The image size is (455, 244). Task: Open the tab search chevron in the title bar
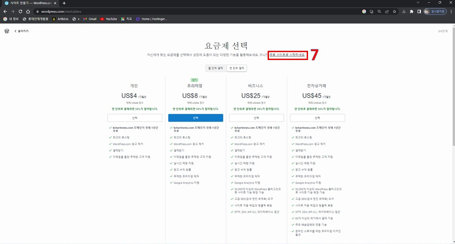click(x=418, y=3)
